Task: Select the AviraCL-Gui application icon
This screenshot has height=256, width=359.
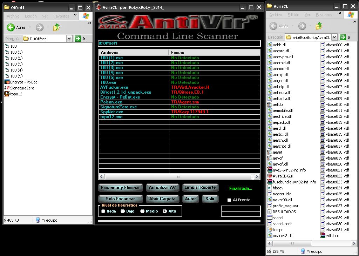Action: [270, 176]
